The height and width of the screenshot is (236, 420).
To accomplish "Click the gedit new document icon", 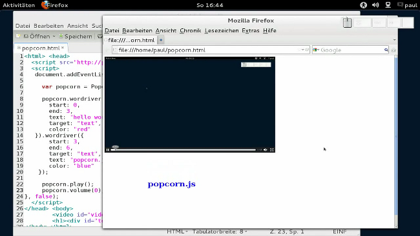I will click(x=18, y=36).
